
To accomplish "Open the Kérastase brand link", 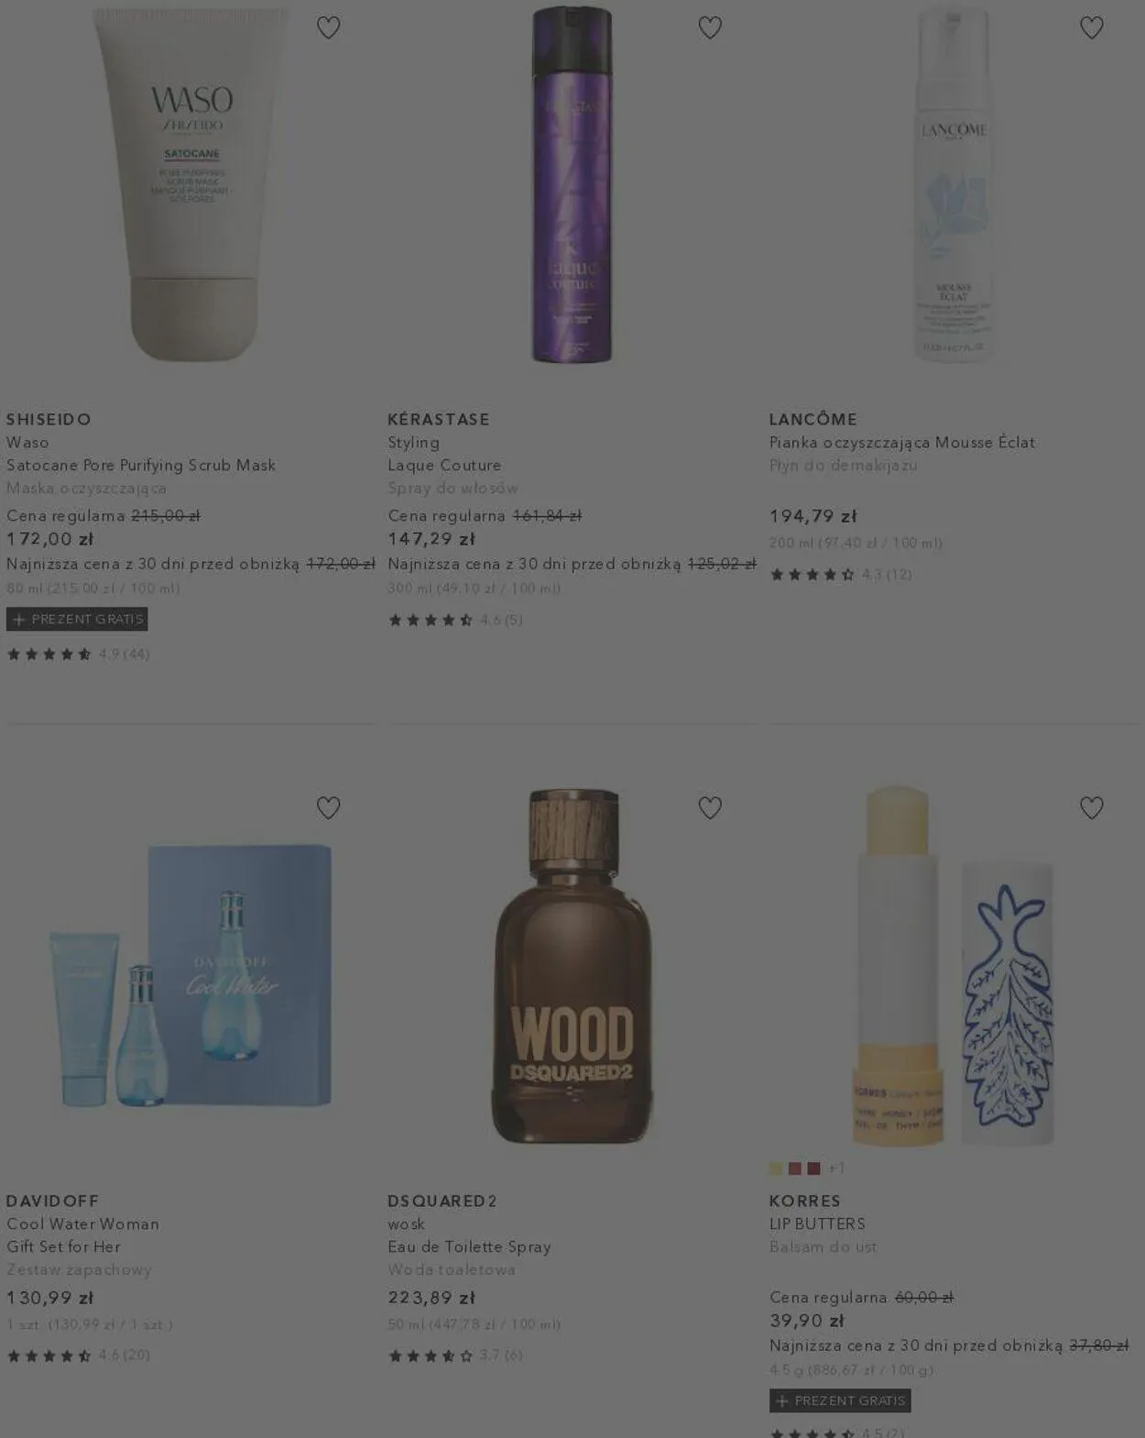I will [439, 420].
